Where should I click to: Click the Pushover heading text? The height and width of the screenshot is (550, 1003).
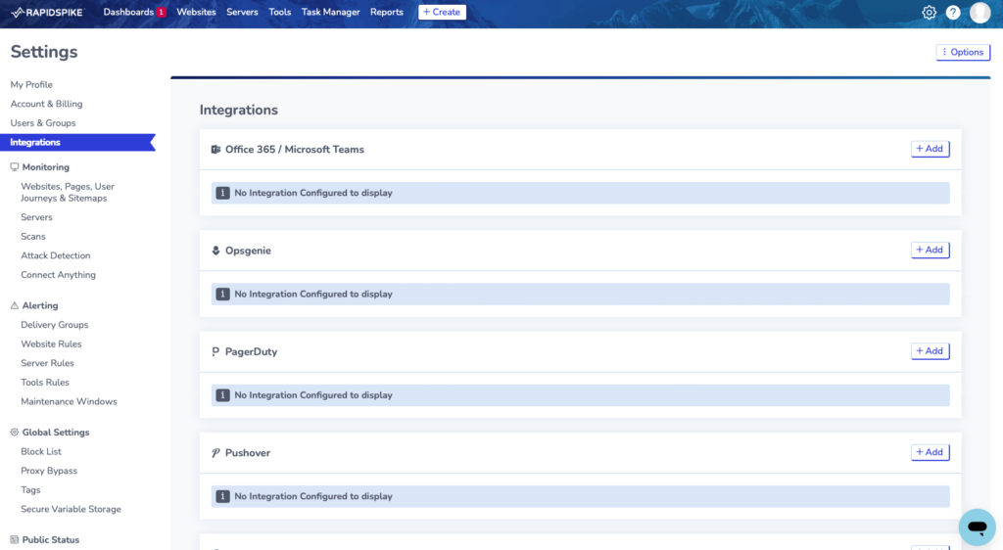coord(248,453)
